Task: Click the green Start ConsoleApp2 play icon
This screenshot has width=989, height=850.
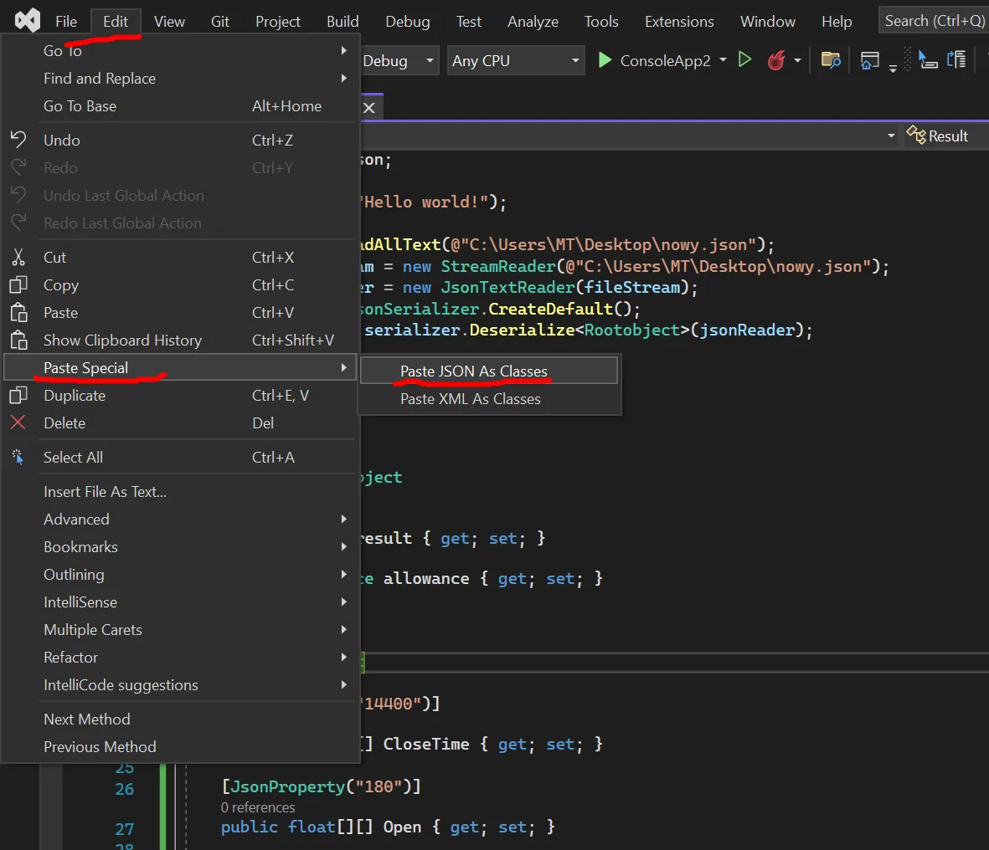Action: (605, 60)
